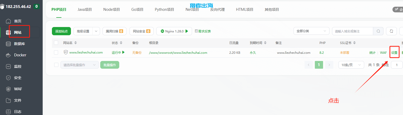Image resolution: width=403 pixels, height=115 pixels.
Task: Open the 10条/页 page size dropdown
Action: click(351, 65)
